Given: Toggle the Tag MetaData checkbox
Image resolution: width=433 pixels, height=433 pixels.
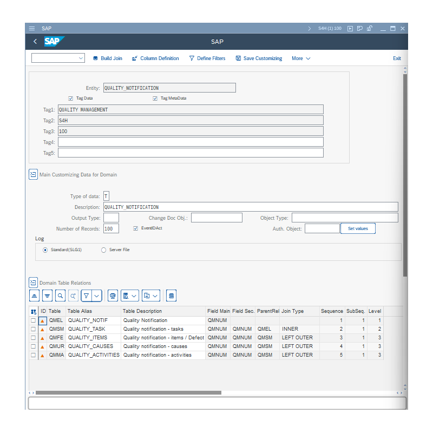Looking at the screenshot, I should click(155, 99).
